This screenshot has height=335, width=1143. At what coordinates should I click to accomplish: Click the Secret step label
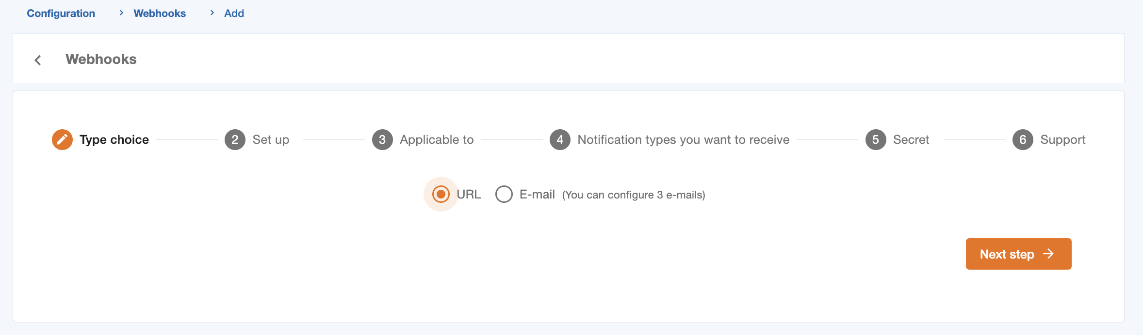[x=911, y=140]
